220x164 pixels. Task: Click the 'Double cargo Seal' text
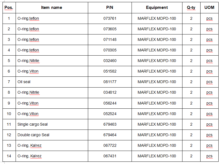pyautogui.click(x=33, y=135)
